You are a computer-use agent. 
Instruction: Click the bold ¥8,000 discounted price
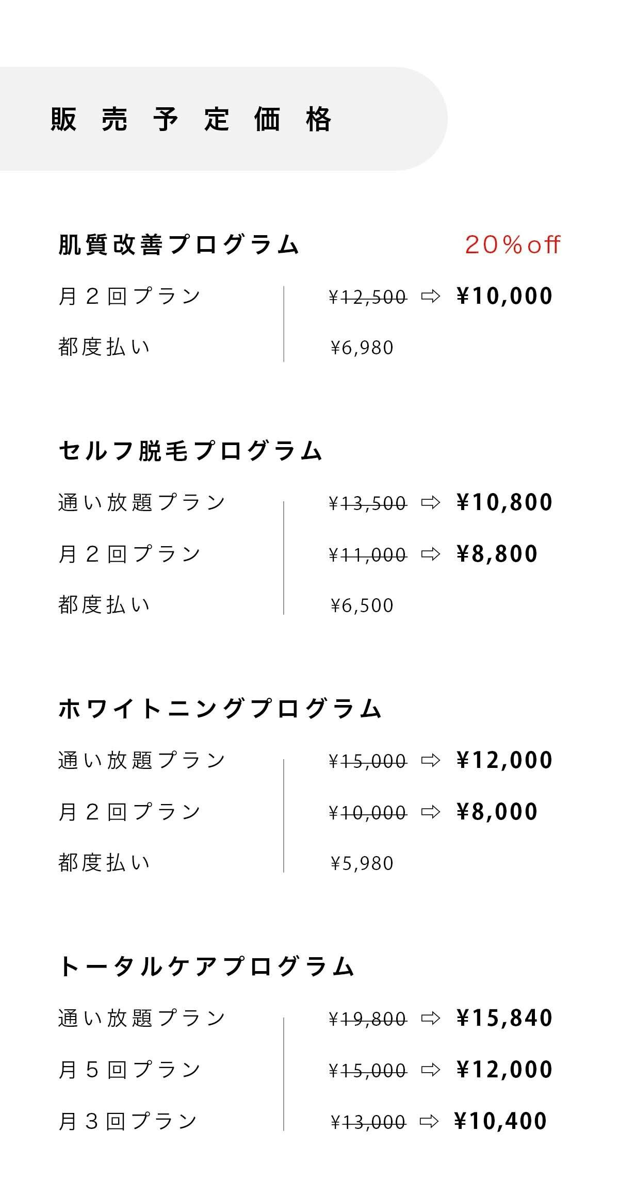pos(497,812)
